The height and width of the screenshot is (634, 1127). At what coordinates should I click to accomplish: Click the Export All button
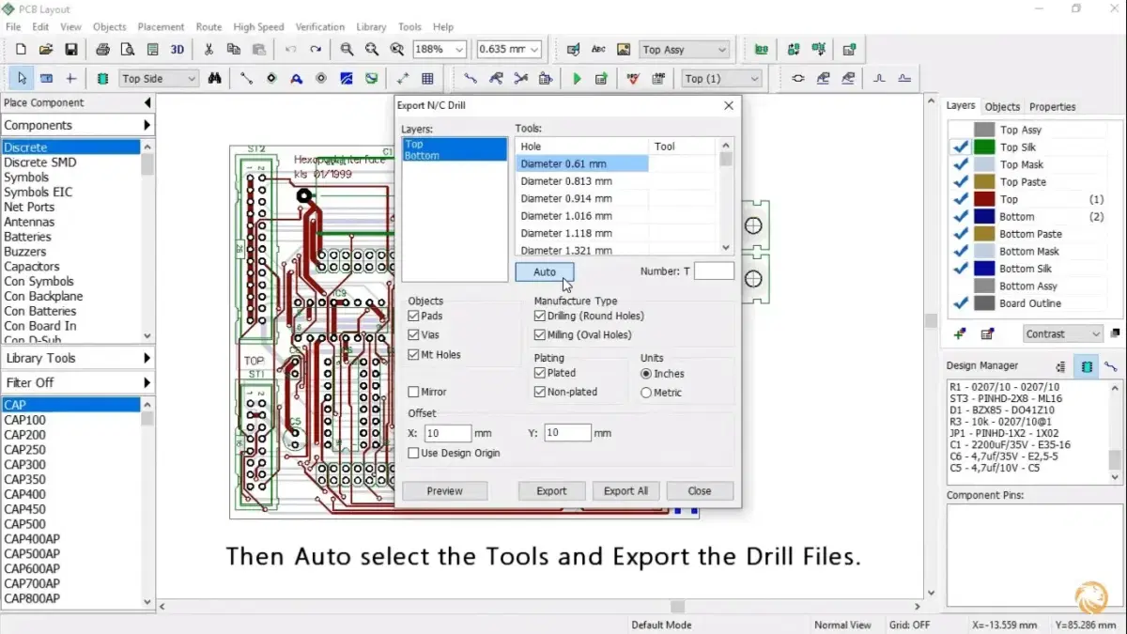pos(625,491)
